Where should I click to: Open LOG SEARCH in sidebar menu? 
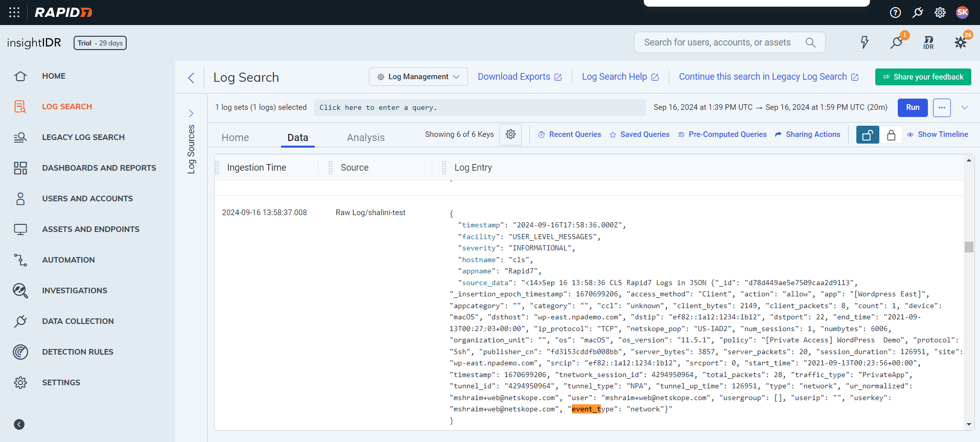click(x=67, y=107)
